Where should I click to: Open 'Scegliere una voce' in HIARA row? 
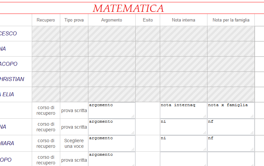(74, 144)
